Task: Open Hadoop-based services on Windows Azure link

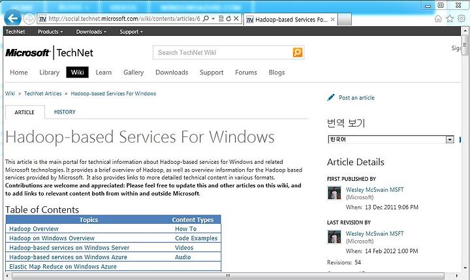Action: pos(68,257)
